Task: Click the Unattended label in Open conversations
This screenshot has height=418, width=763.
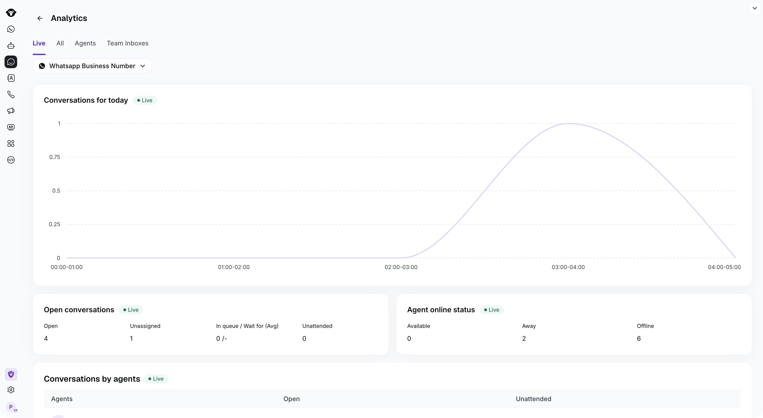Action: click(317, 326)
